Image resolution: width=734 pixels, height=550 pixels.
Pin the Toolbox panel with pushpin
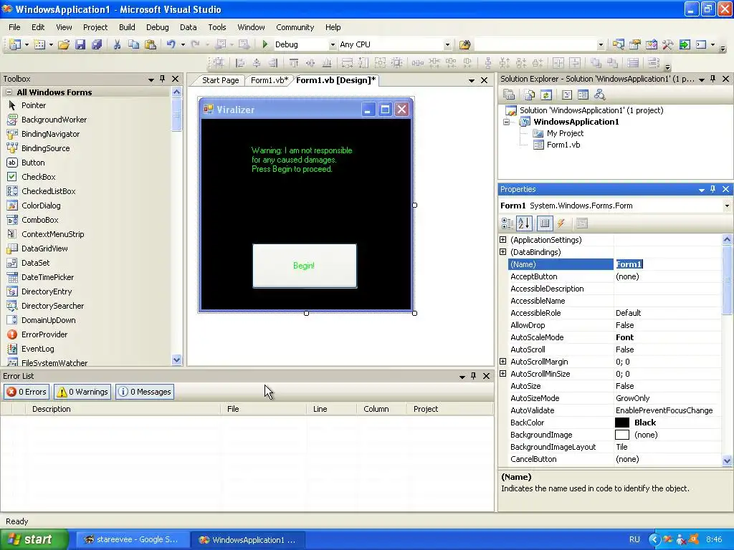[163, 79]
